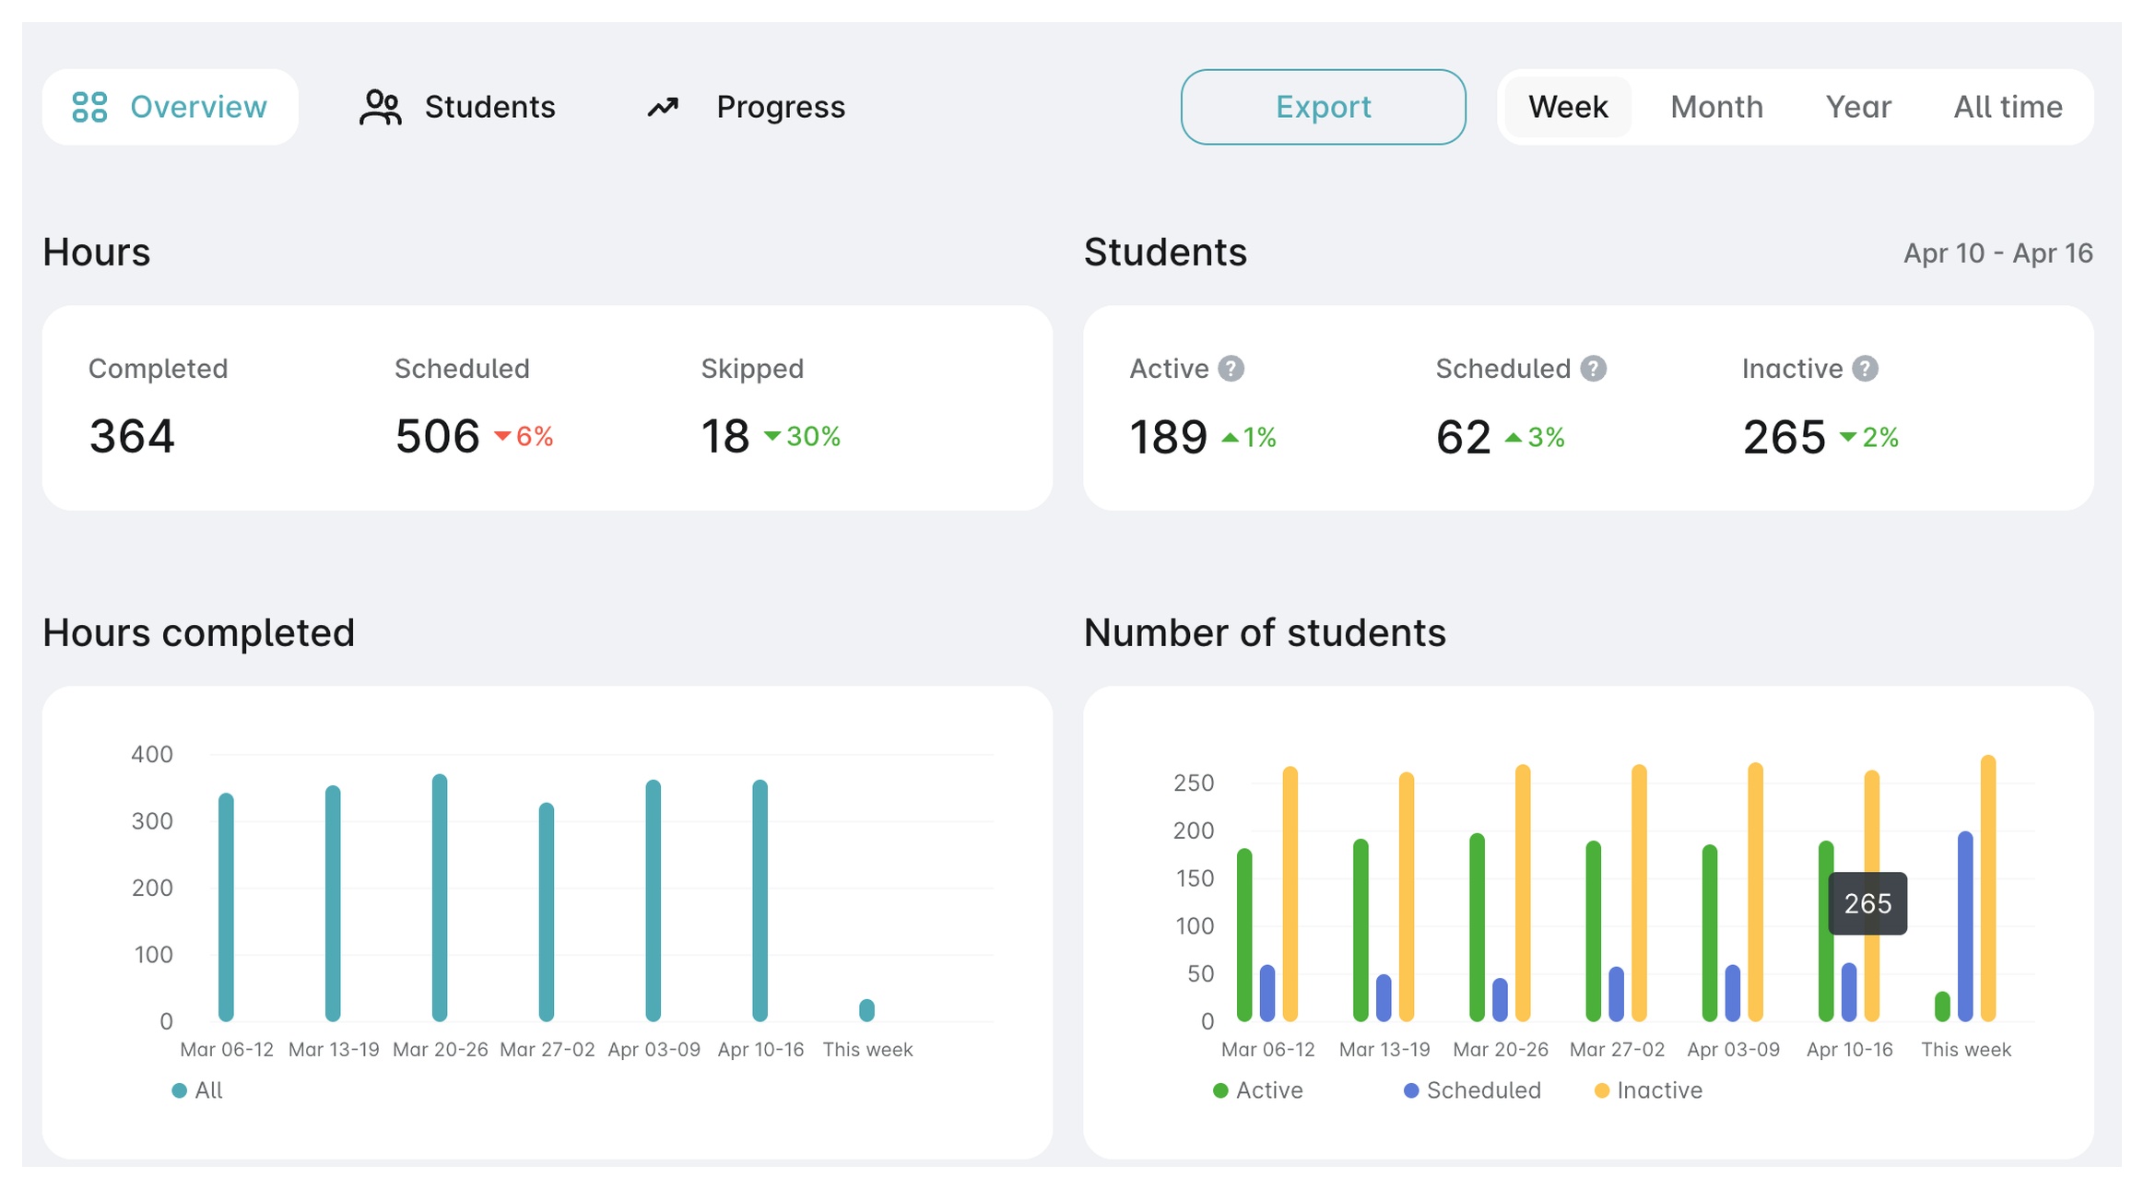Open help icon next to Scheduled students

[x=1593, y=369]
